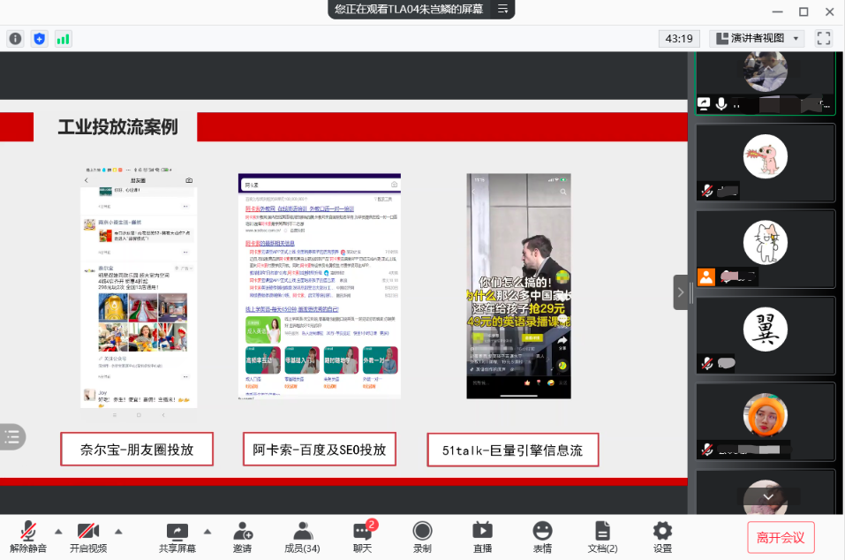Expand audio options arrow beside 解除静音
Viewport: 845px width, 560px height.
[58, 532]
